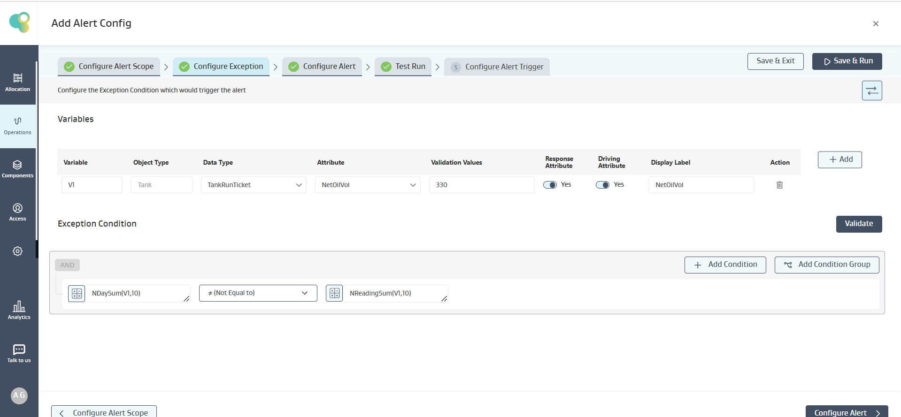Open the Not Equal to operator dropdown
901x417 pixels.
click(258, 293)
